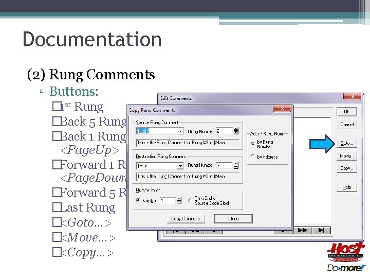Open Source code block $Main dropdown
Viewport: 370px width, 278px height.
180,131
